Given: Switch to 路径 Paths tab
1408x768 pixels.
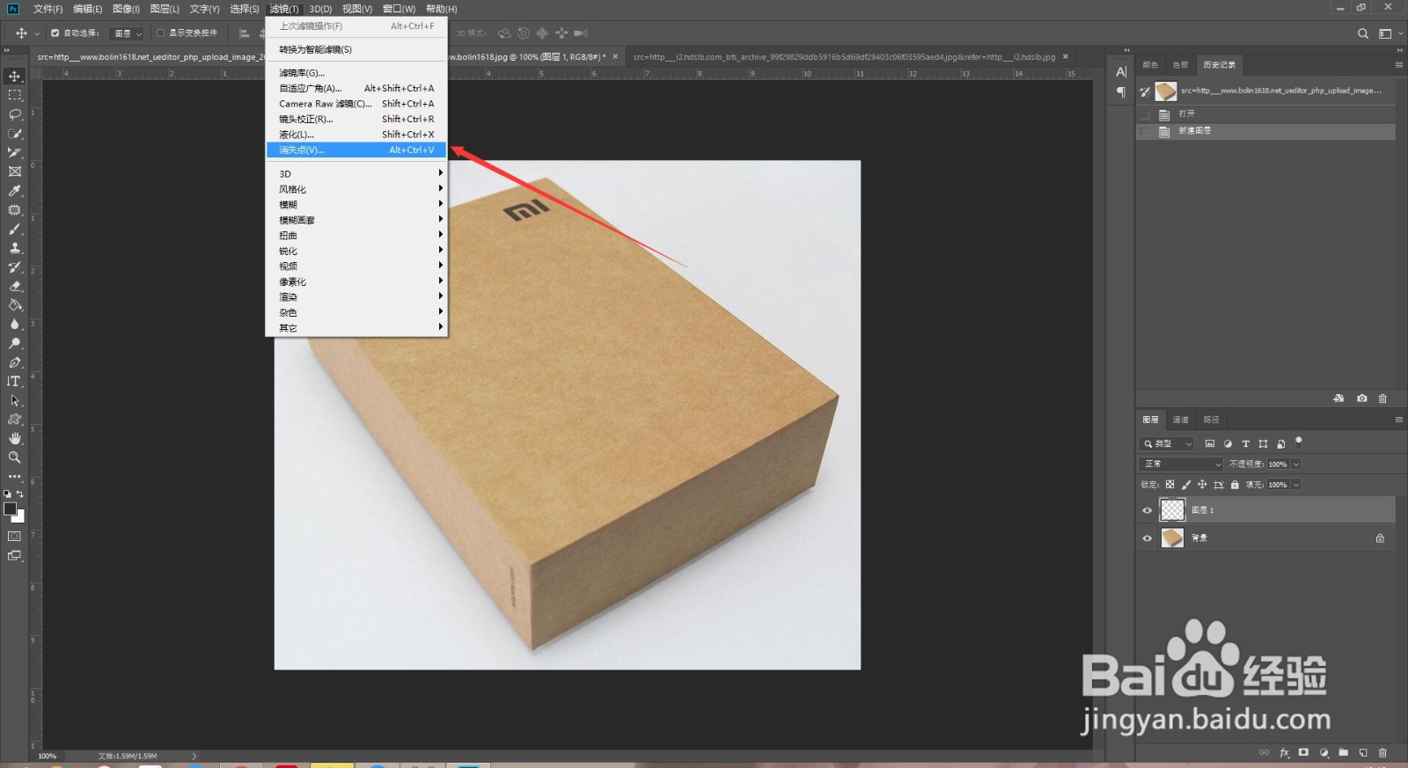Looking at the screenshot, I should pyautogui.click(x=1212, y=420).
